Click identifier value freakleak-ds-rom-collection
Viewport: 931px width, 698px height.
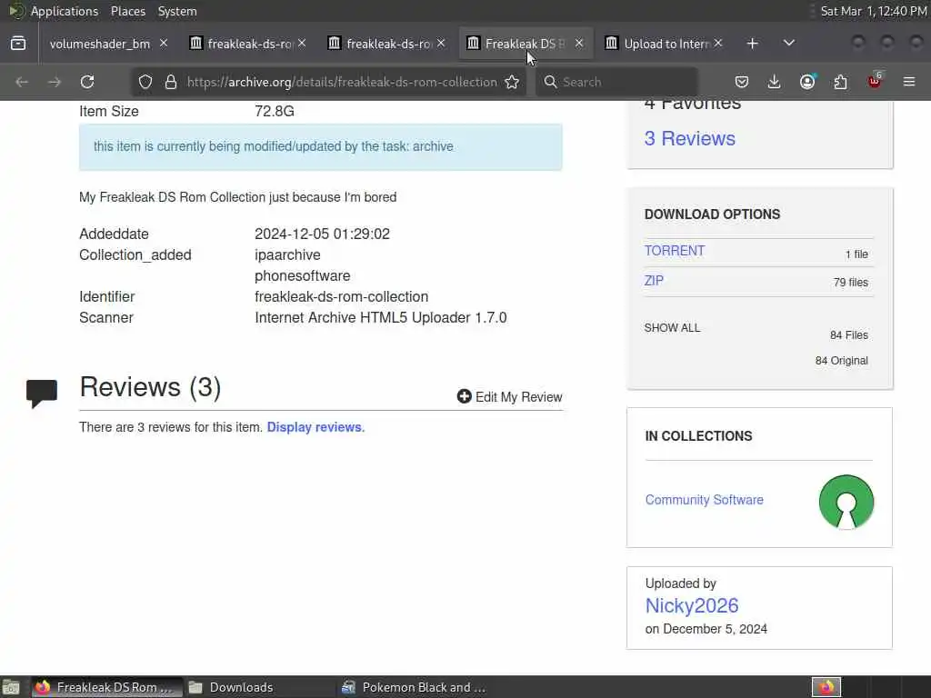tap(342, 296)
